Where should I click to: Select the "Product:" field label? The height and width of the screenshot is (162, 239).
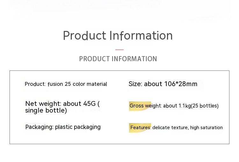tap(35, 84)
